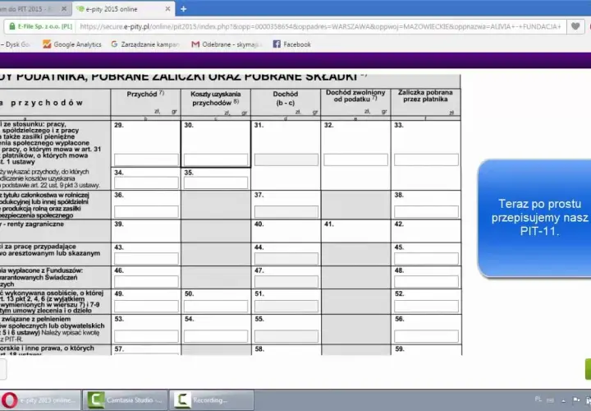Open Google Analytics bookmark

[72, 44]
